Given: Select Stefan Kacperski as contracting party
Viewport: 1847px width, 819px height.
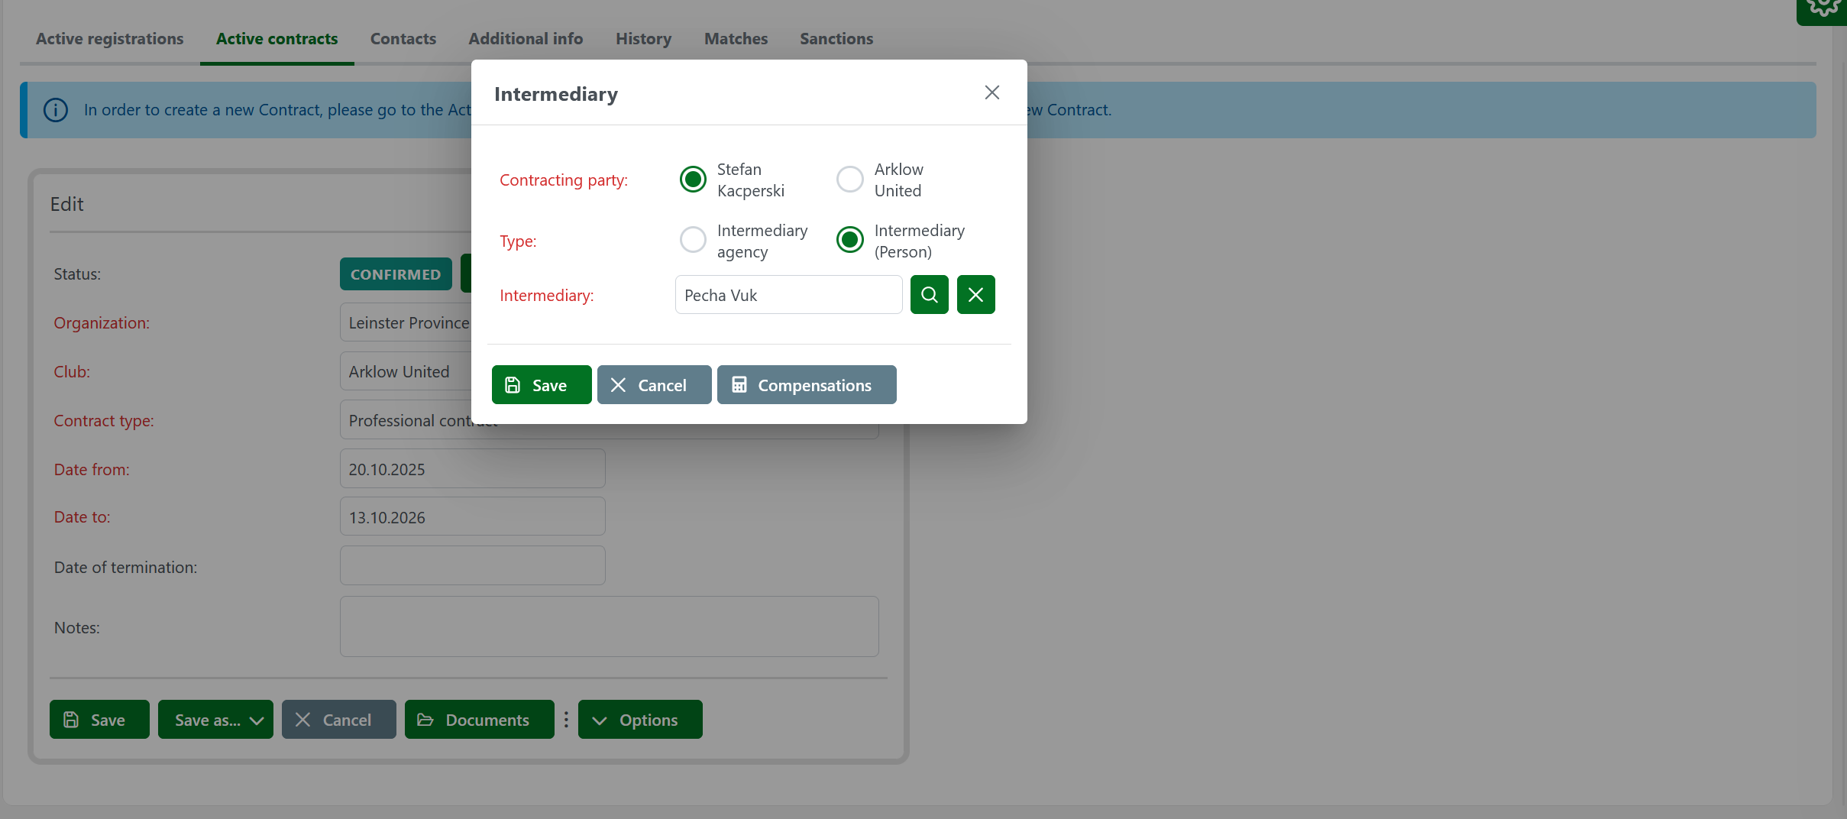Looking at the screenshot, I should click(693, 180).
